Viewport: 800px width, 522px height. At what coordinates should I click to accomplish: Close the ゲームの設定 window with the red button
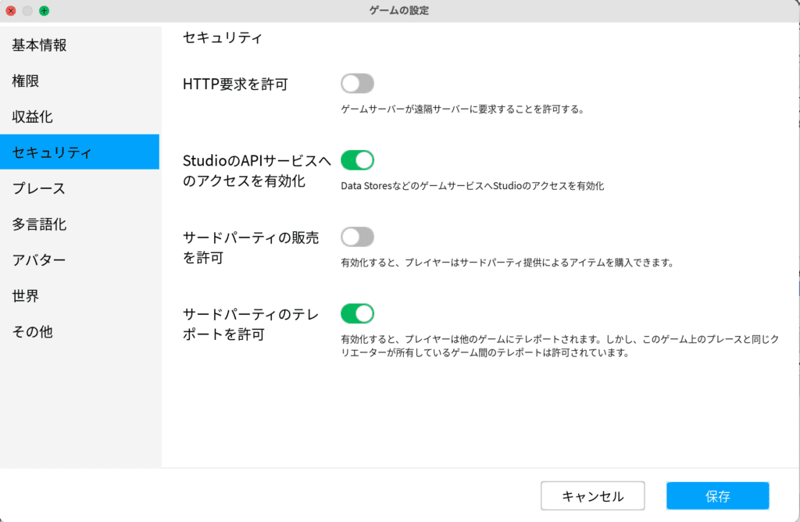pyautogui.click(x=11, y=11)
